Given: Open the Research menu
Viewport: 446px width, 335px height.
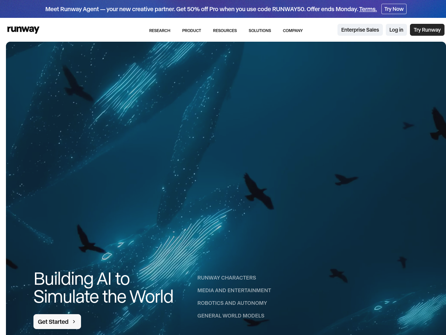Looking at the screenshot, I should pyautogui.click(x=160, y=31).
